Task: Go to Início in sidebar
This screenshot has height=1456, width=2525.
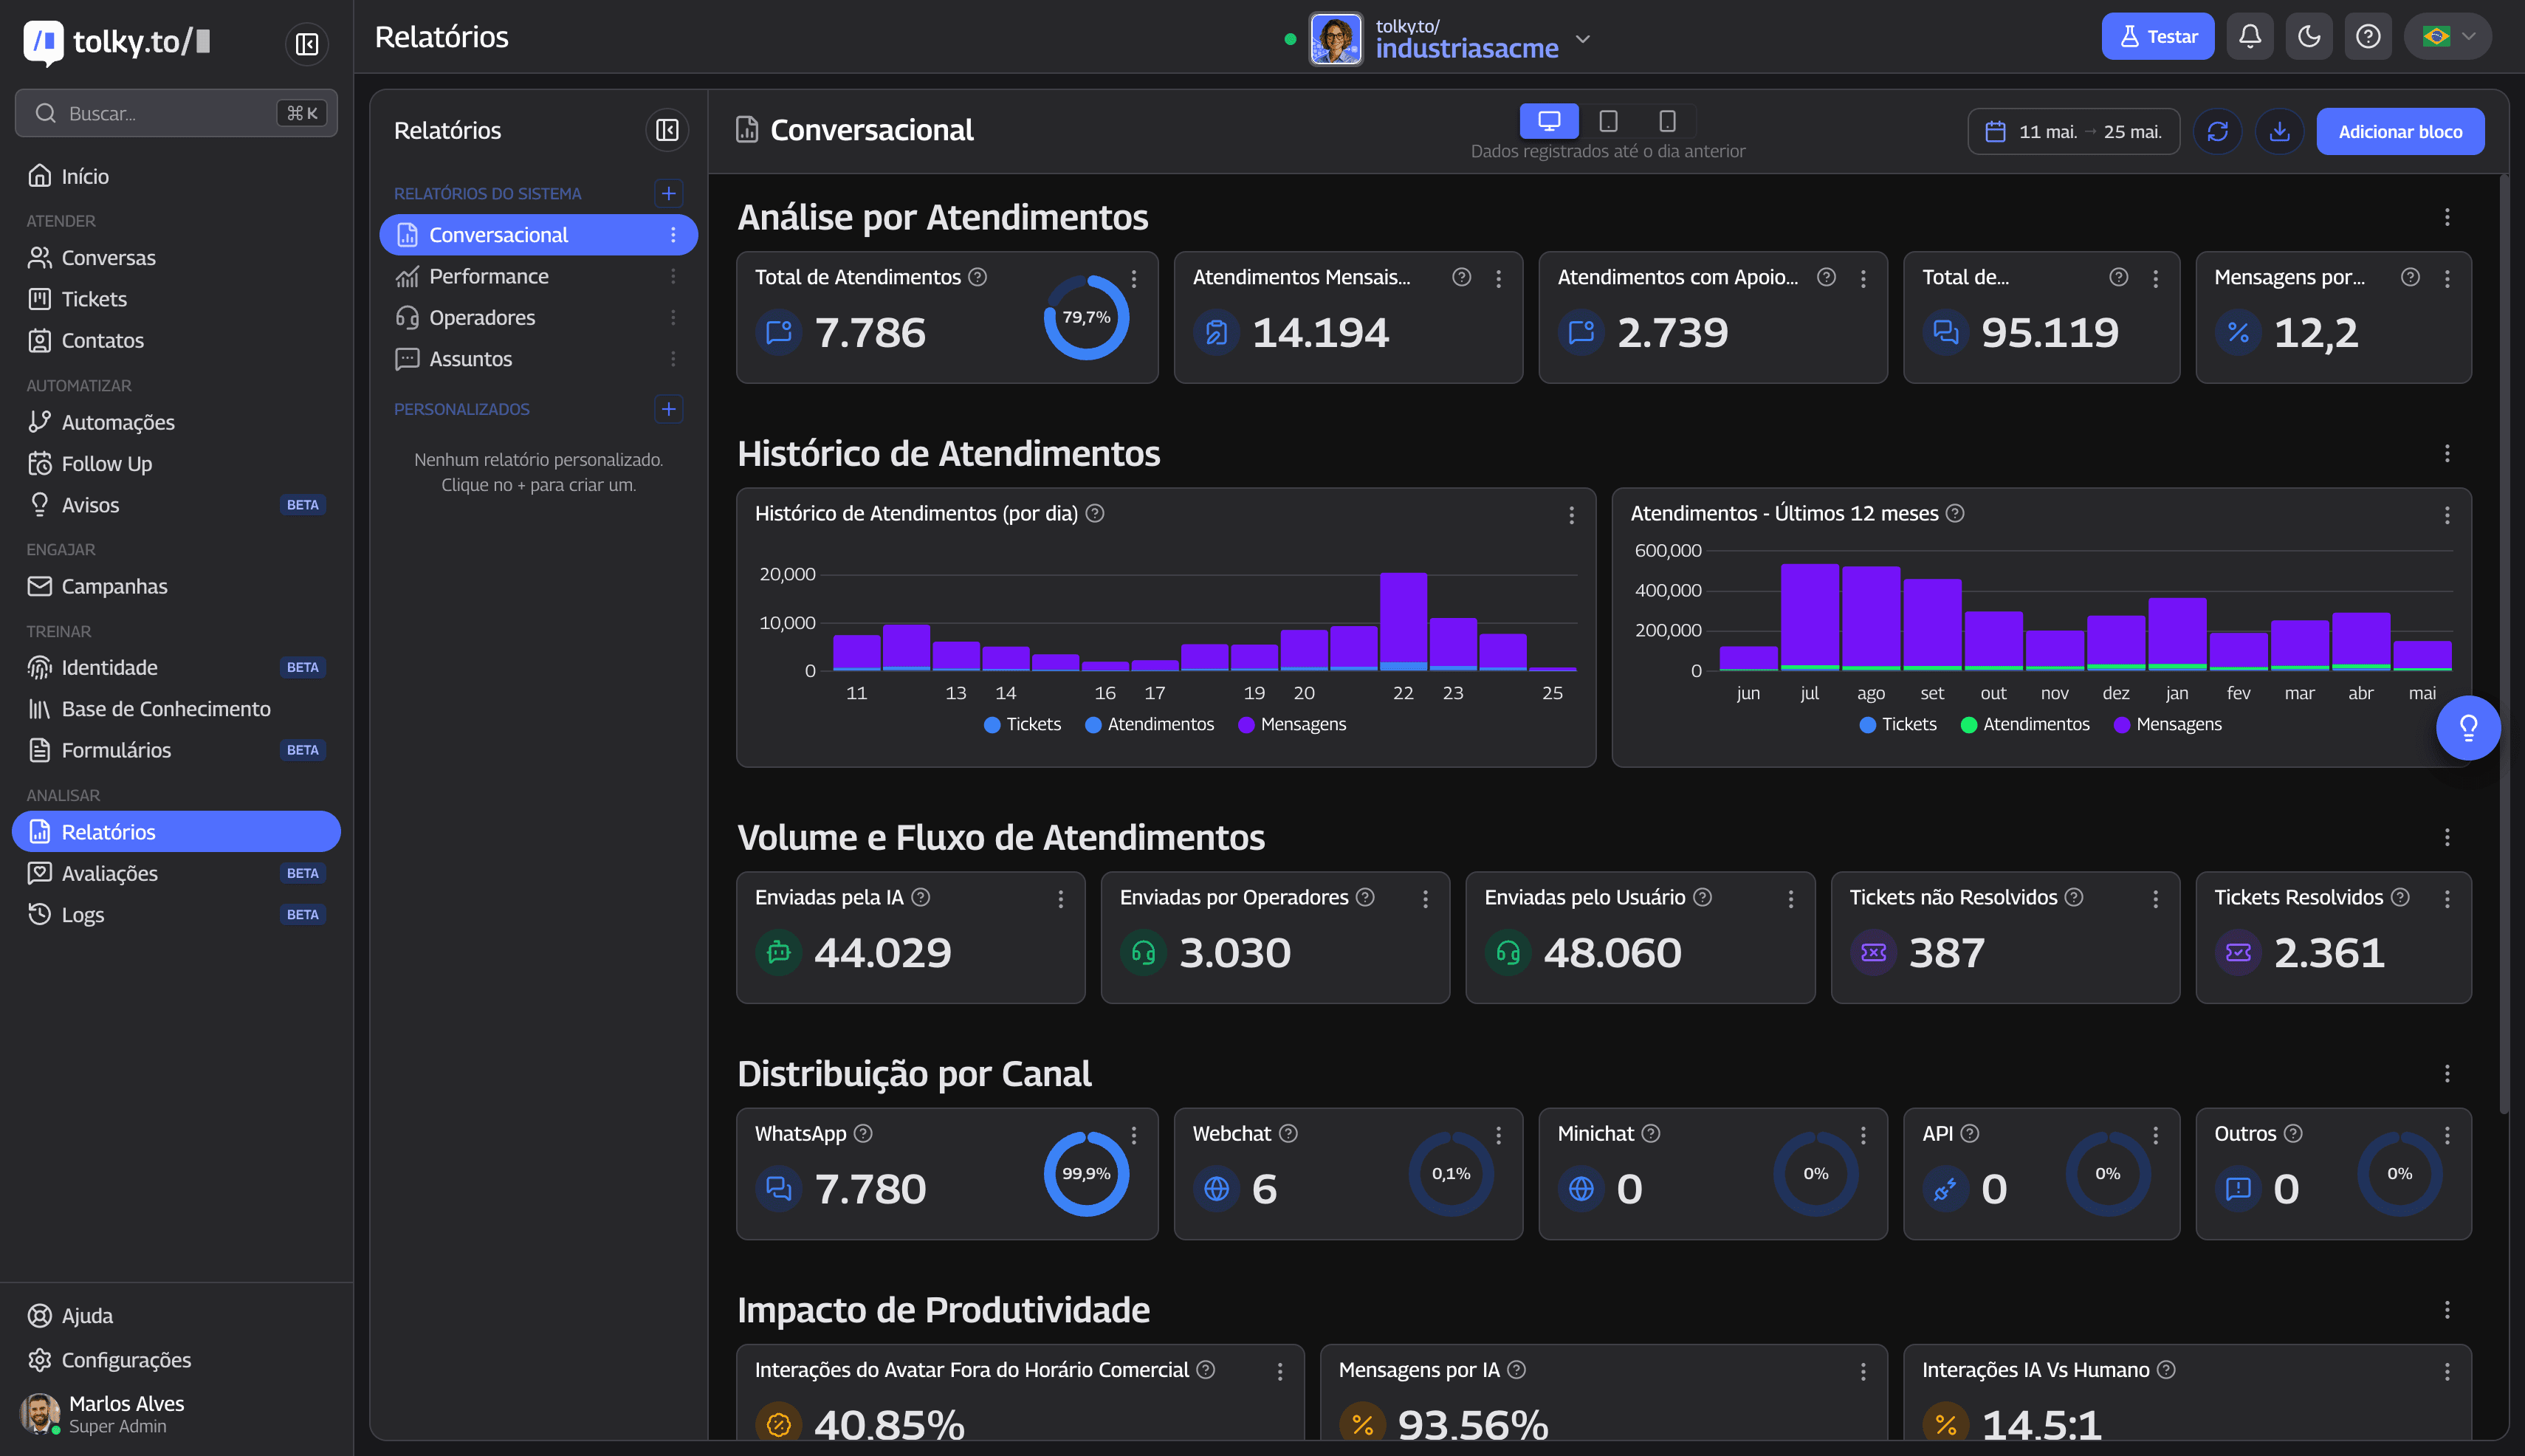Action: (x=176, y=176)
